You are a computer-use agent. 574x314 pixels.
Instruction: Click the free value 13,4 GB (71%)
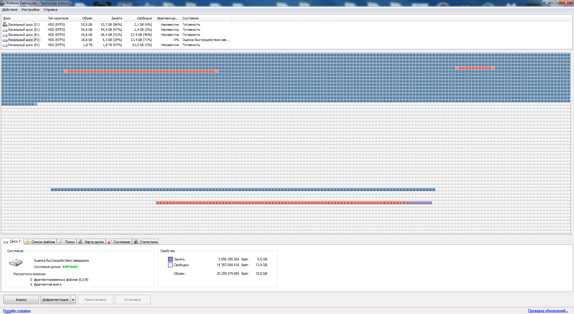[x=141, y=40]
